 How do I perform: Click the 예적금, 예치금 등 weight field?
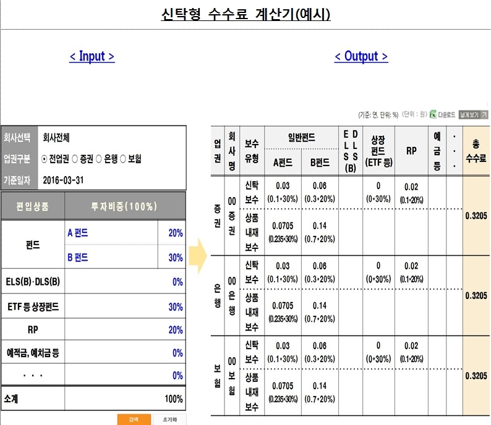[177, 353]
